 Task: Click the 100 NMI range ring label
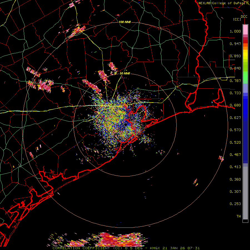tap(125, 22)
